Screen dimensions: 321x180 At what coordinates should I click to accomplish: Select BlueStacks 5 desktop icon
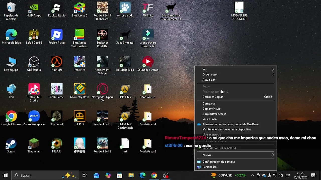pos(79,10)
